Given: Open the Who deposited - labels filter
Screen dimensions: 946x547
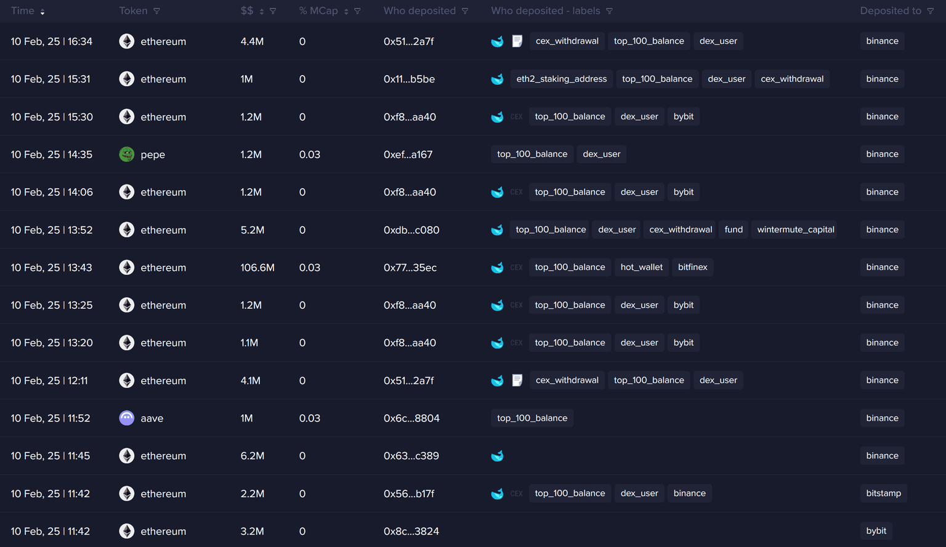Looking at the screenshot, I should tap(609, 11).
